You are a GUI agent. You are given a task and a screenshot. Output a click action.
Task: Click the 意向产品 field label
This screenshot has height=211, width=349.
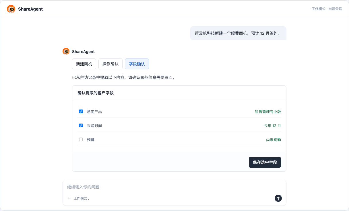(x=94, y=112)
